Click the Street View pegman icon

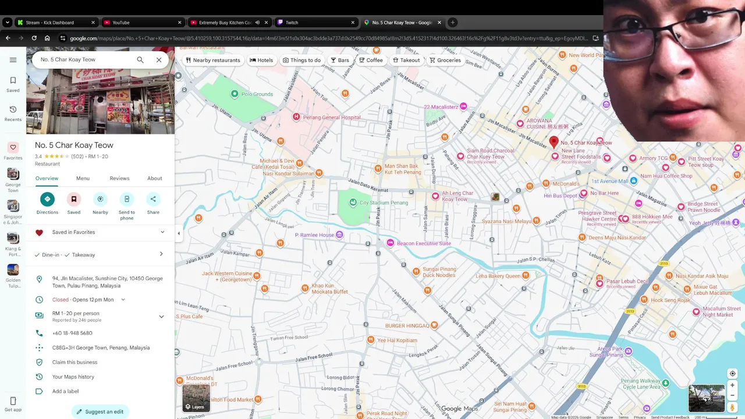732,407
